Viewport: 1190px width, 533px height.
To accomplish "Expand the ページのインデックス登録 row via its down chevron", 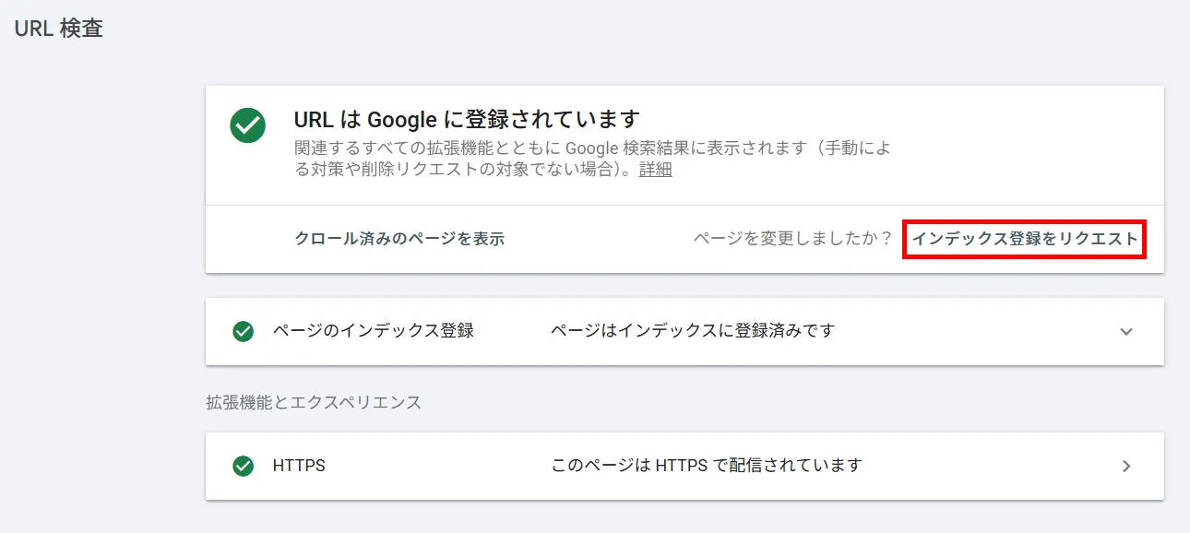I will (x=1125, y=331).
